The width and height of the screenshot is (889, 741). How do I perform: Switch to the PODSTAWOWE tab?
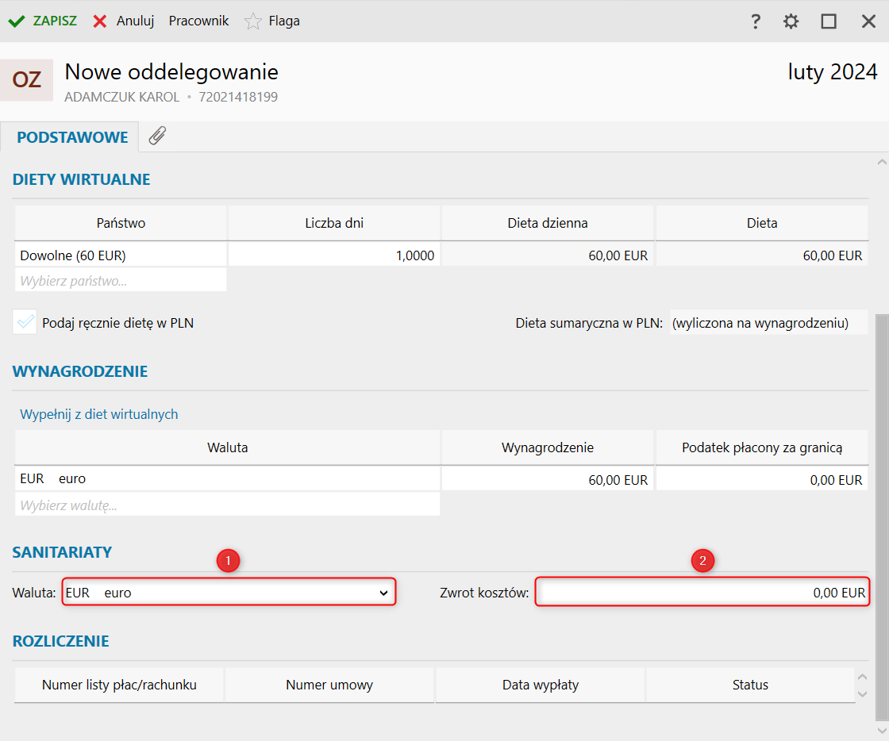(x=72, y=137)
